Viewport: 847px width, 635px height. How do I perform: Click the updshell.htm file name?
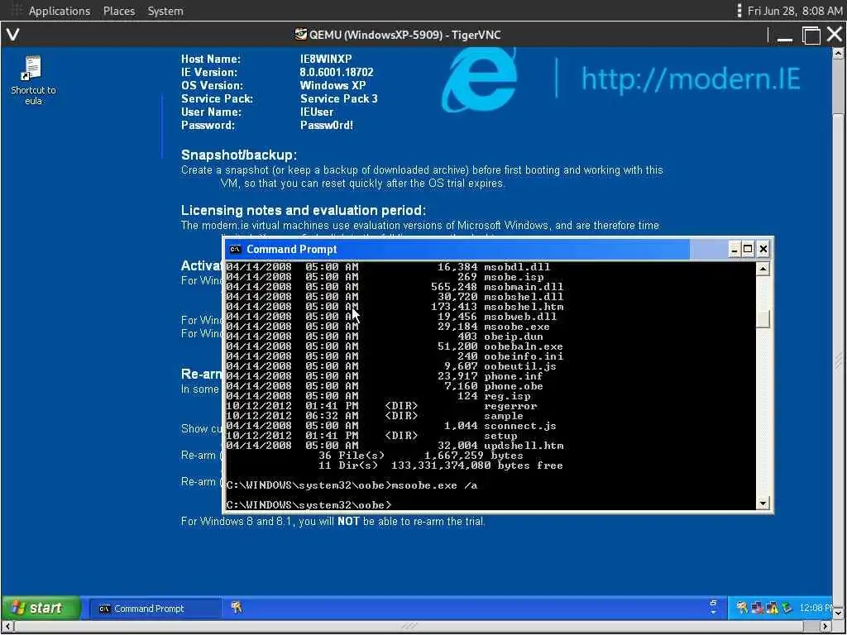(x=524, y=446)
